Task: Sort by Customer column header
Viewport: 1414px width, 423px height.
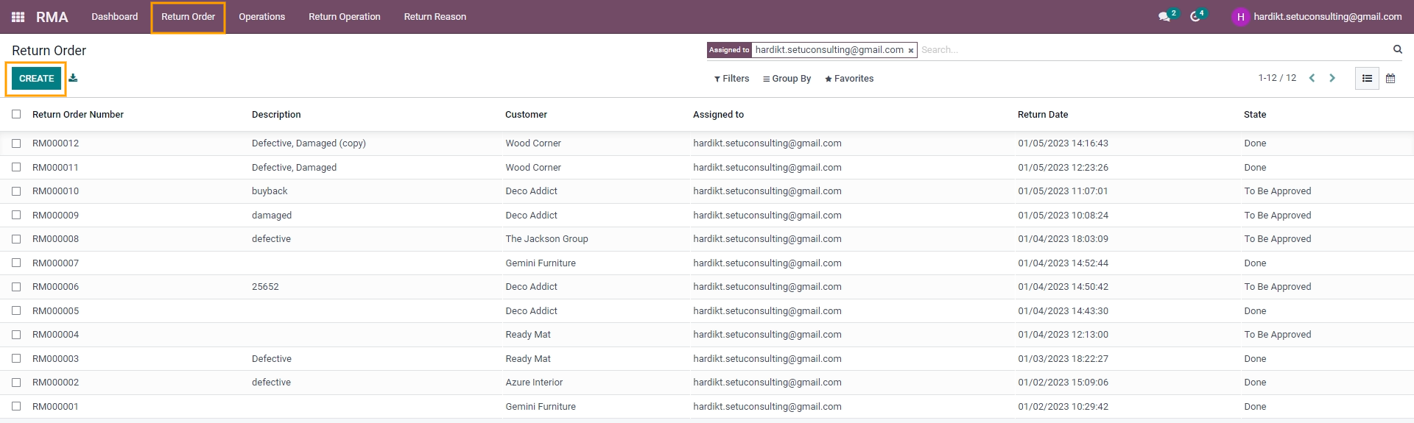Action: coord(526,115)
